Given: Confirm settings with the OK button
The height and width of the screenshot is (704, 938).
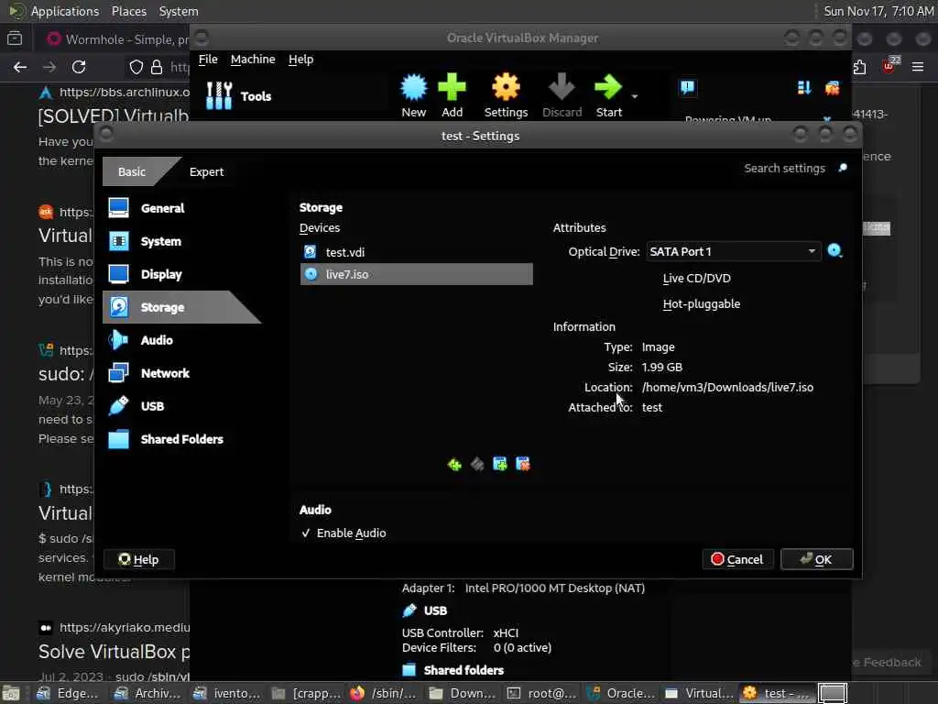Looking at the screenshot, I should tap(816, 559).
